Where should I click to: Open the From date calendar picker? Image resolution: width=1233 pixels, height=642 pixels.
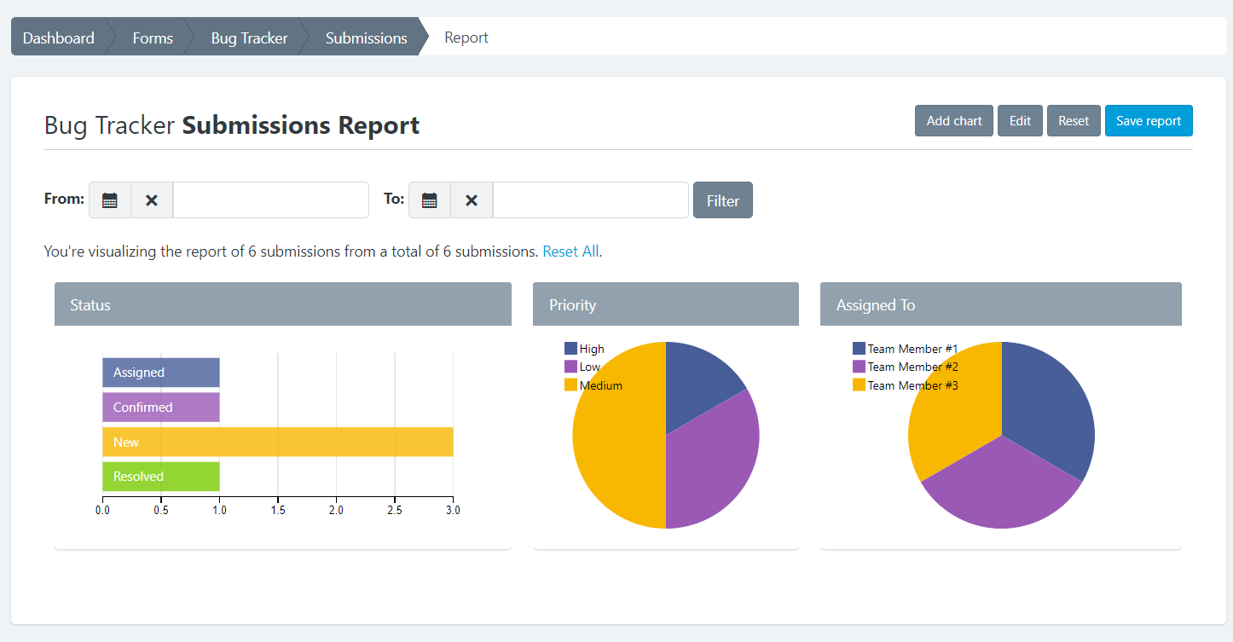click(x=110, y=200)
